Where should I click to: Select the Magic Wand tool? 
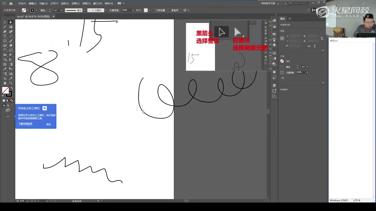click(x=5, y=27)
